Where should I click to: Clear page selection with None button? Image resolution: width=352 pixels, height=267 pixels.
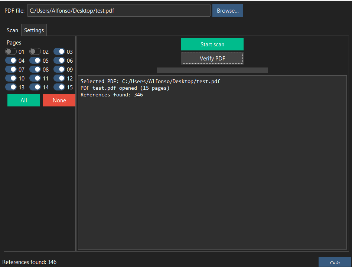pyautogui.click(x=59, y=100)
